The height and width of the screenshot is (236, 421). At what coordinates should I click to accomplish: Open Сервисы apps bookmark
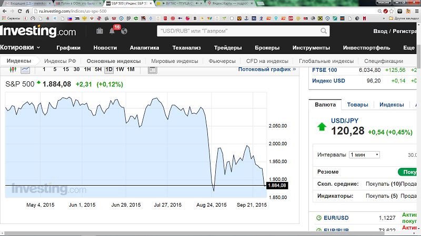click(x=11, y=18)
